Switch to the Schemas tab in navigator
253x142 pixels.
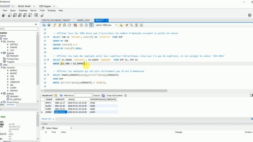(10, 105)
